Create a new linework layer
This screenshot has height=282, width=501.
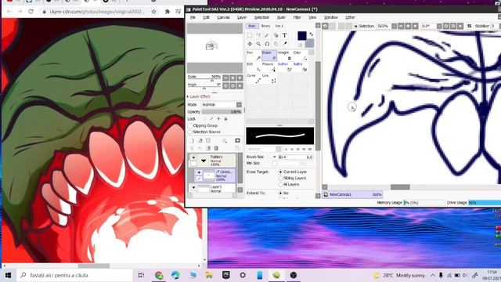[x=200, y=141]
